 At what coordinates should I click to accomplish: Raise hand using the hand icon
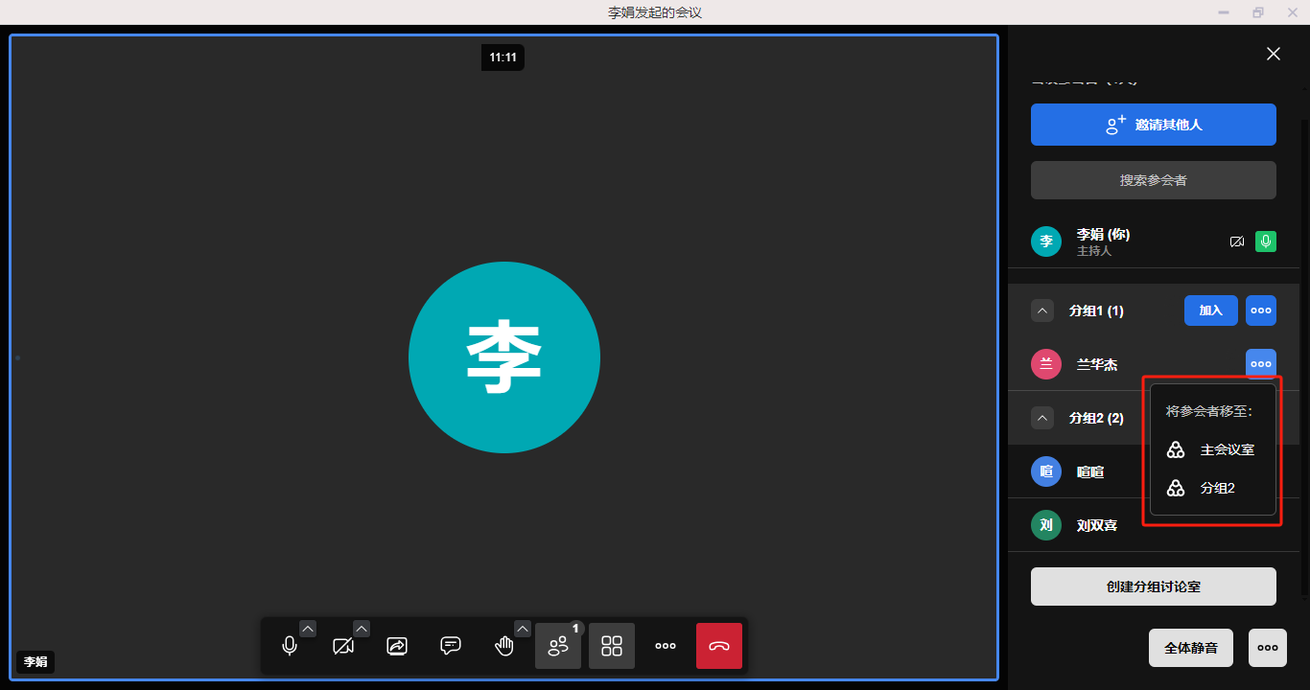[x=504, y=646]
